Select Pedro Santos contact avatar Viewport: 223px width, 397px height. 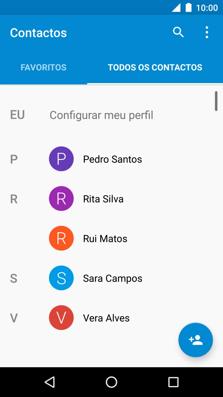(x=61, y=159)
